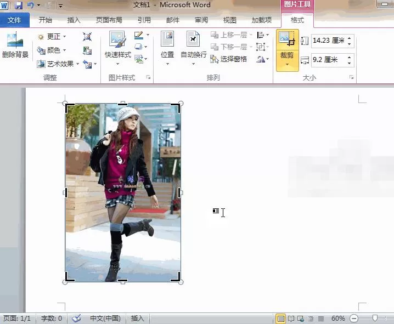Click the Crop tool picture icon
Image resolution: width=394 pixels, height=324 pixels.
(x=287, y=39)
